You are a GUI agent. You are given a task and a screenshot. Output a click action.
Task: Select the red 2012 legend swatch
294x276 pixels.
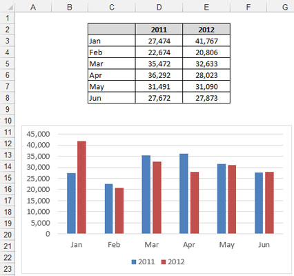click(x=164, y=262)
